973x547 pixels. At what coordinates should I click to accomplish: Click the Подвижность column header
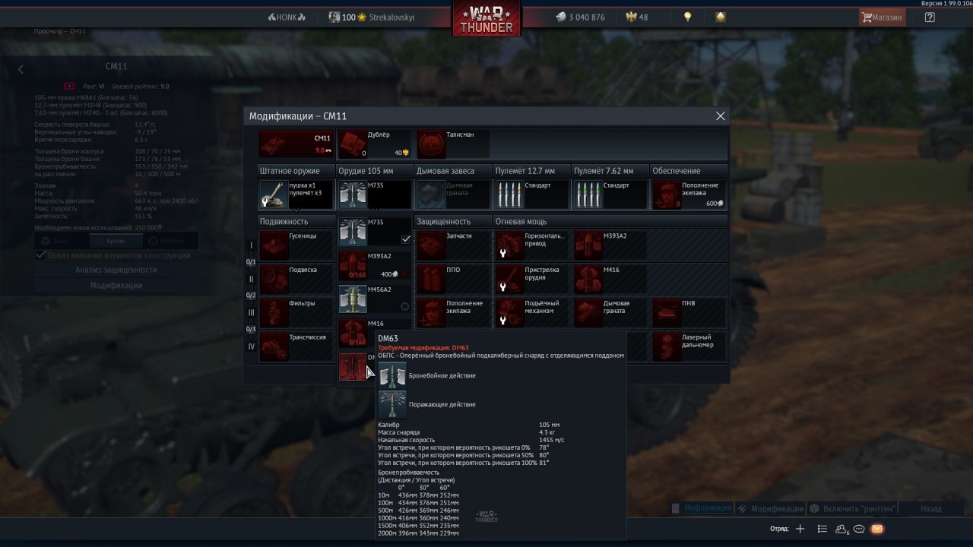point(296,221)
